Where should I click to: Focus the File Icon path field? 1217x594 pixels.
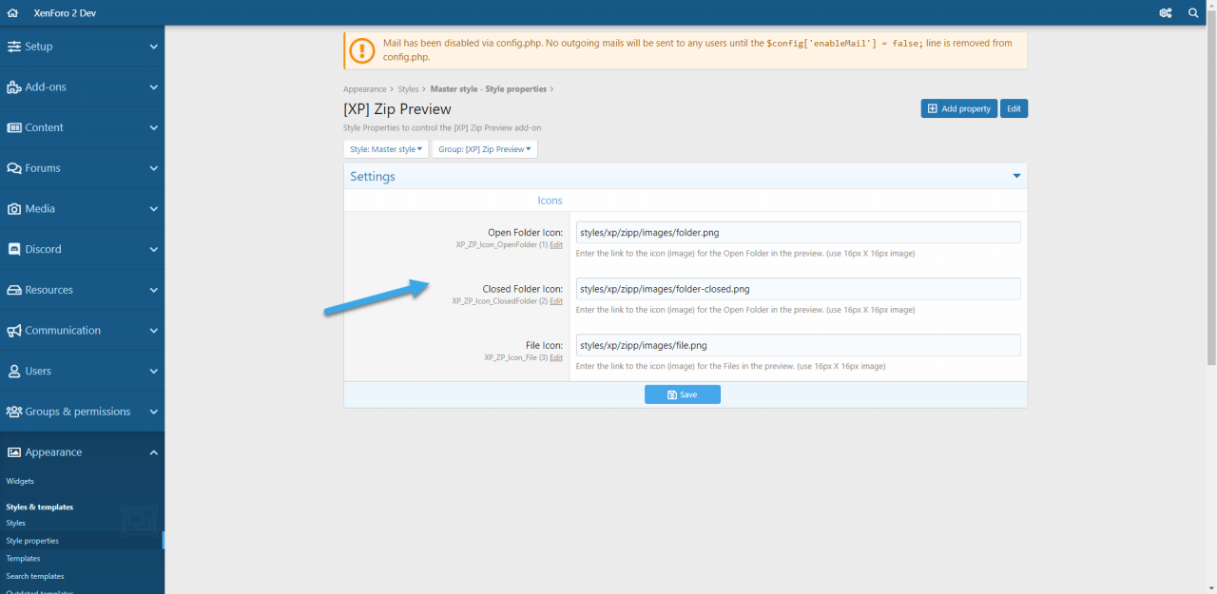[x=798, y=345]
